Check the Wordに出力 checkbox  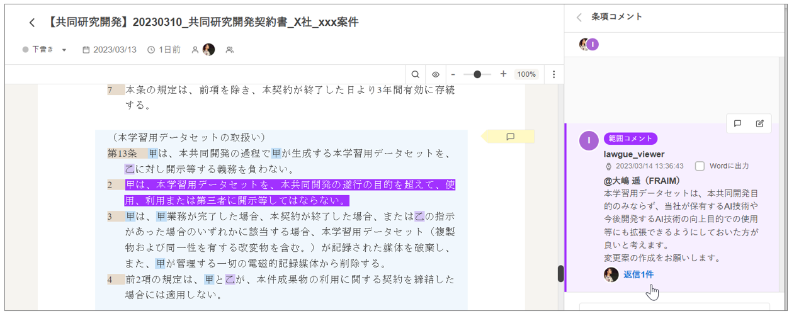click(x=700, y=166)
